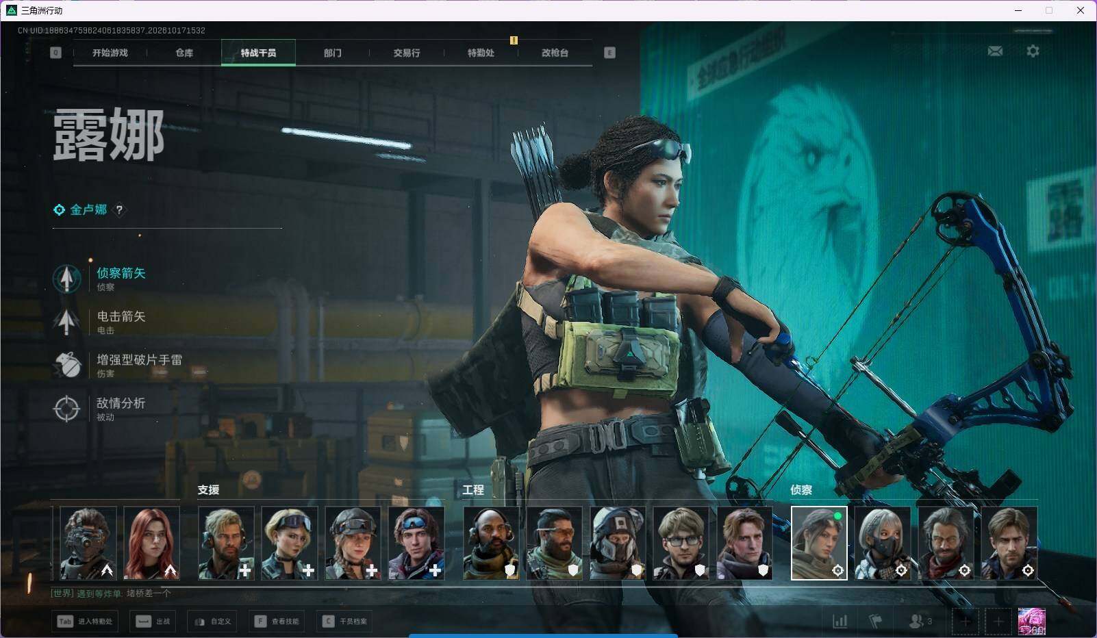Open the 改枪台 tab
The width and height of the screenshot is (1097, 638).
(555, 53)
